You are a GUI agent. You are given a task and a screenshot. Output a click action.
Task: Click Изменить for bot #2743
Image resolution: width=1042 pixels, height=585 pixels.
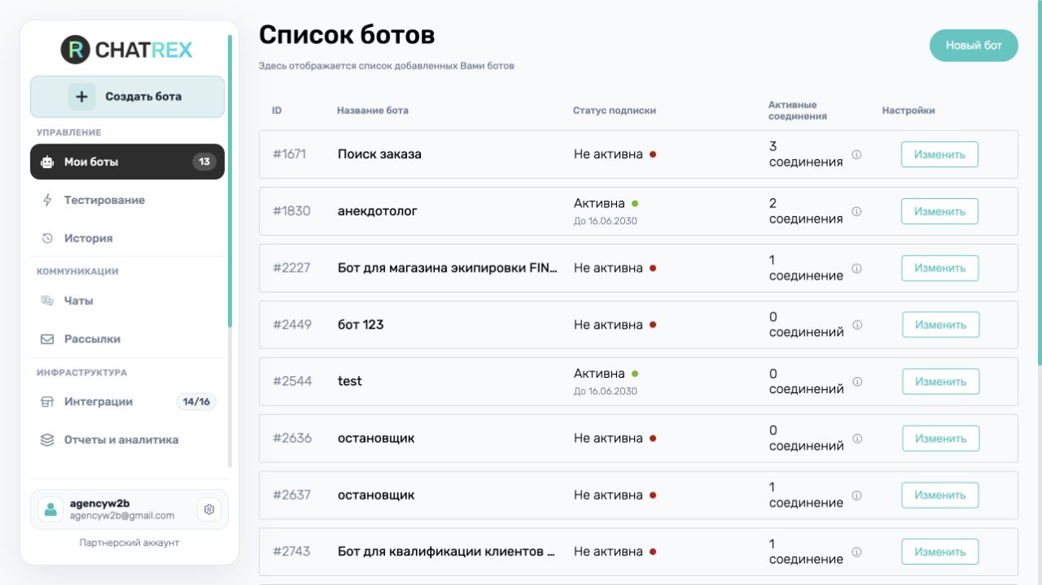tap(940, 552)
